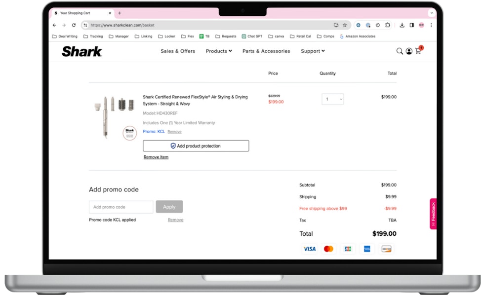
Task: Open the Chat GPT bookmark
Action: click(x=252, y=37)
